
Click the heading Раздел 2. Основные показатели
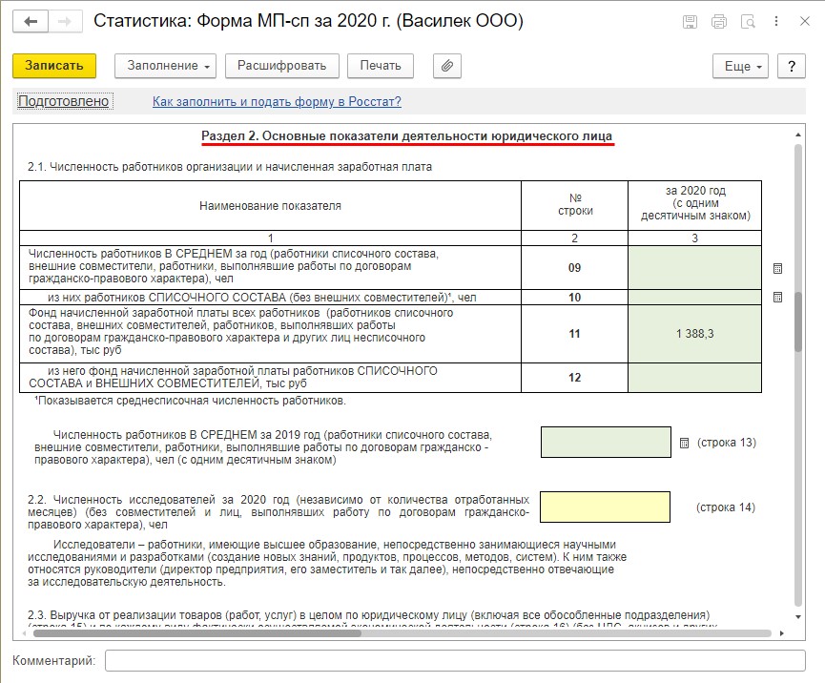tap(406, 135)
